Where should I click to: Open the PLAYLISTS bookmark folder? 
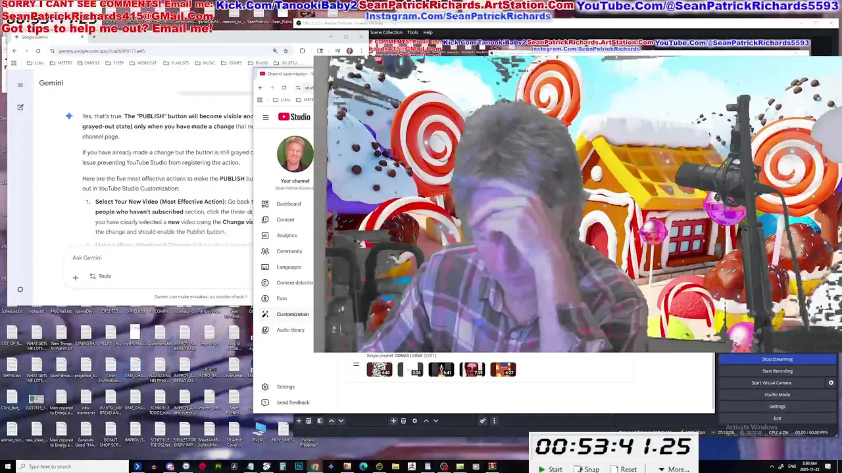coord(176,63)
